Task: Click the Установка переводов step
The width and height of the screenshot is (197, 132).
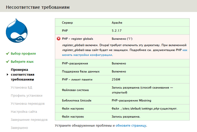Action: pos(28,104)
